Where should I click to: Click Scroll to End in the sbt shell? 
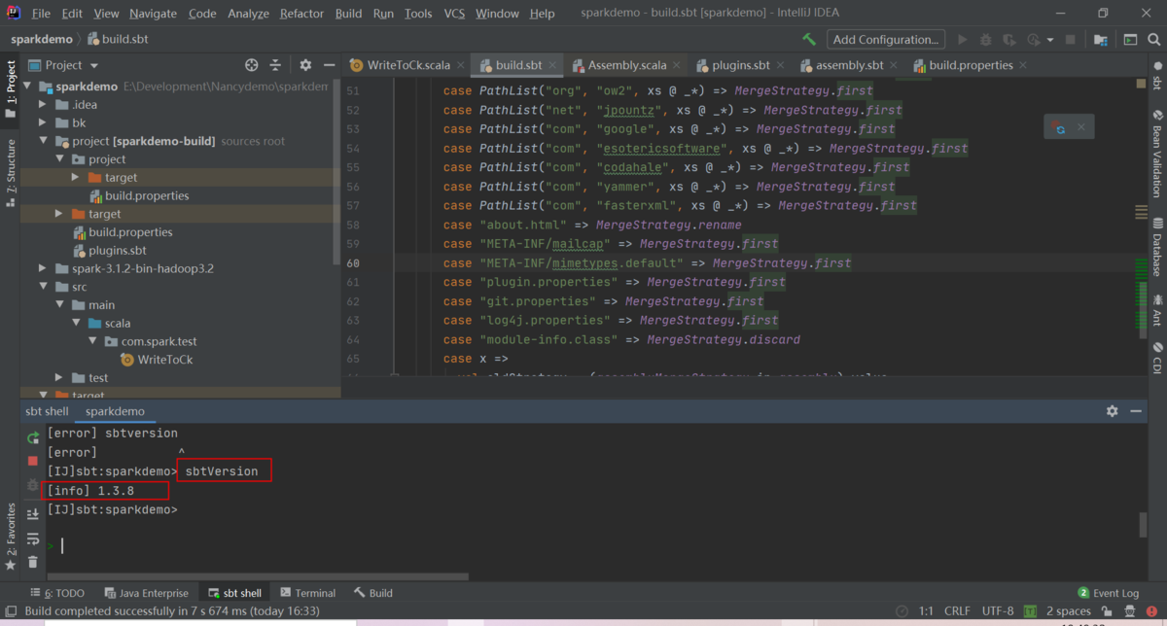tap(32, 515)
